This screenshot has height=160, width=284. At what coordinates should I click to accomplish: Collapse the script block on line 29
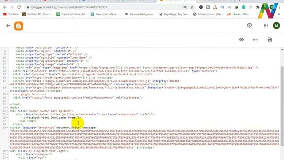coord(7,128)
